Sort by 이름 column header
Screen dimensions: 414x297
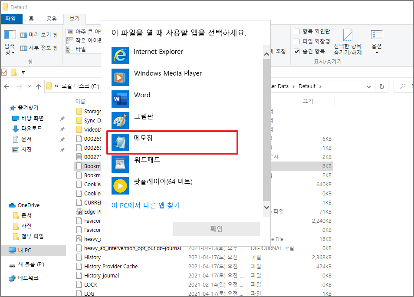[x=80, y=101]
